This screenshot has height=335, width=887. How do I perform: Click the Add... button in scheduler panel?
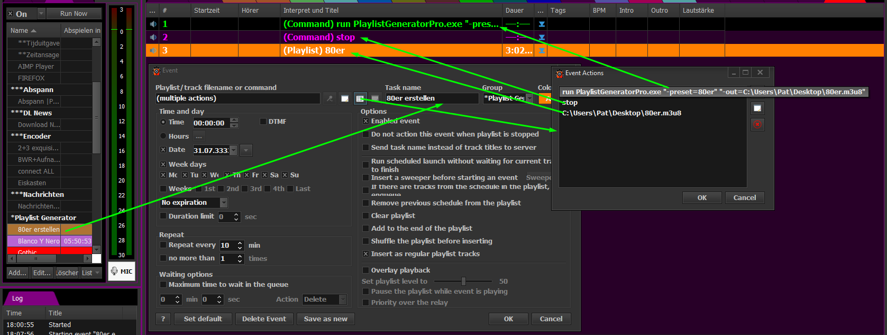(17, 273)
